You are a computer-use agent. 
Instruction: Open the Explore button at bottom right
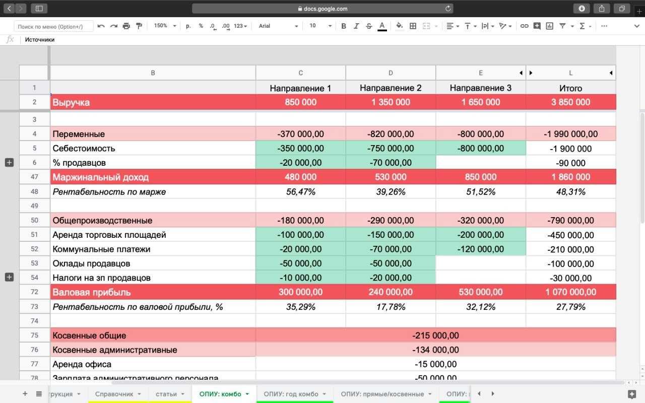(x=632, y=394)
